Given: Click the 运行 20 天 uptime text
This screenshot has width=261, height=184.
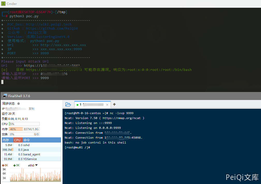Looking at the screenshot, I should [8, 114].
